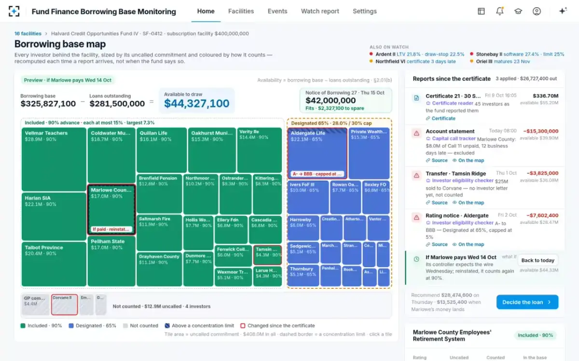Image resolution: width=579 pixels, height=361 pixels.
Task: Open the Certificate link under Certificate 21
Action: coord(441,118)
